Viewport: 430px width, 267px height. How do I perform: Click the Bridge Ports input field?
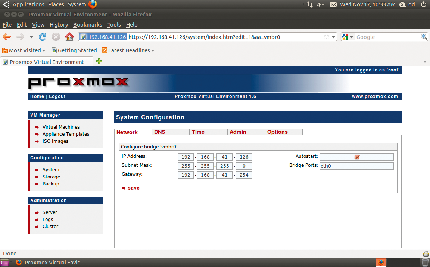(x=356, y=166)
